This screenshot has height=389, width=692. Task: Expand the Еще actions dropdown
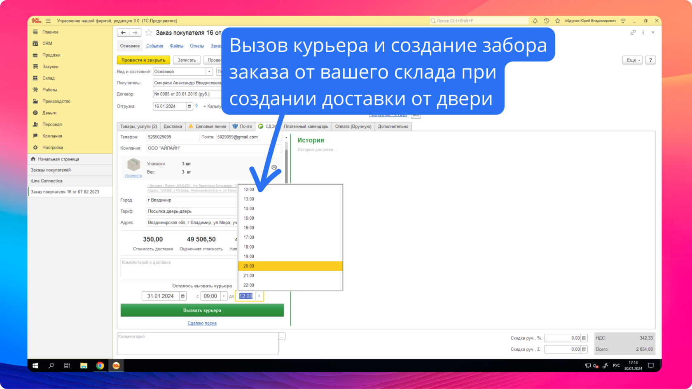pyautogui.click(x=632, y=60)
